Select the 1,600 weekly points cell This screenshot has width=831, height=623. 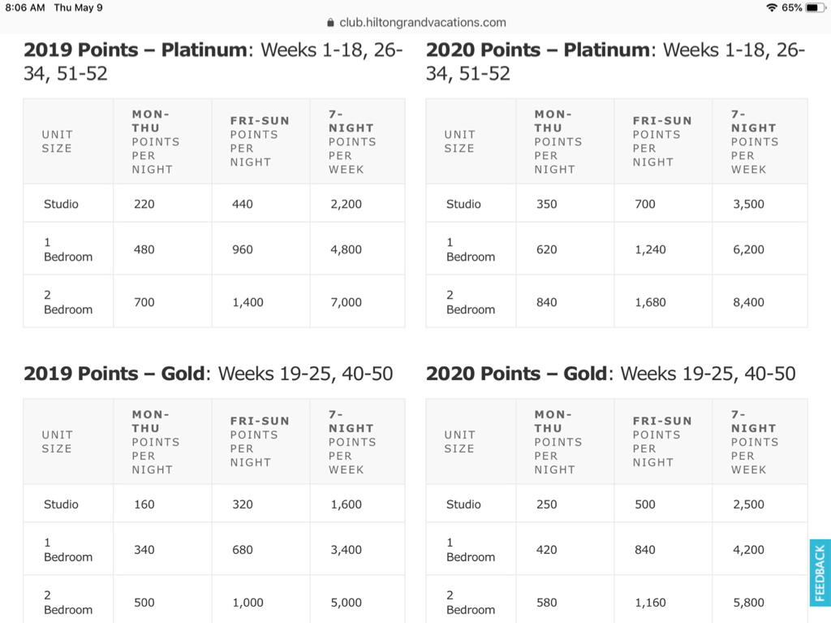coord(346,504)
